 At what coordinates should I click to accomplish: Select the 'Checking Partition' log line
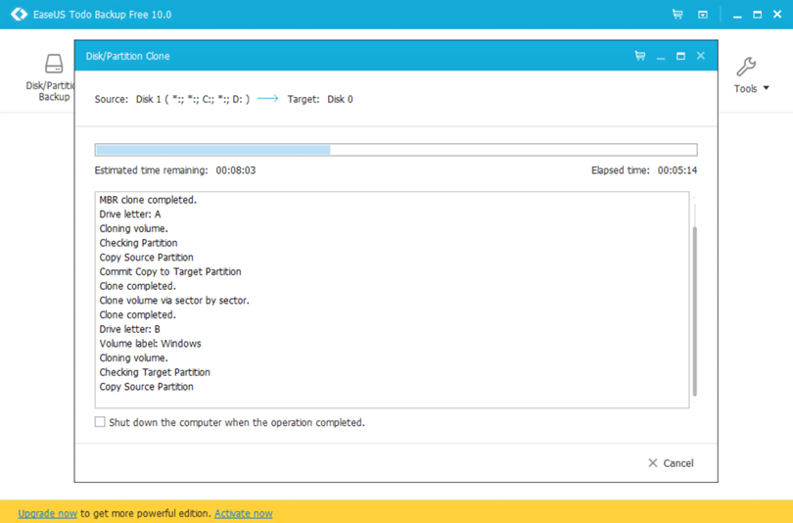point(138,243)
